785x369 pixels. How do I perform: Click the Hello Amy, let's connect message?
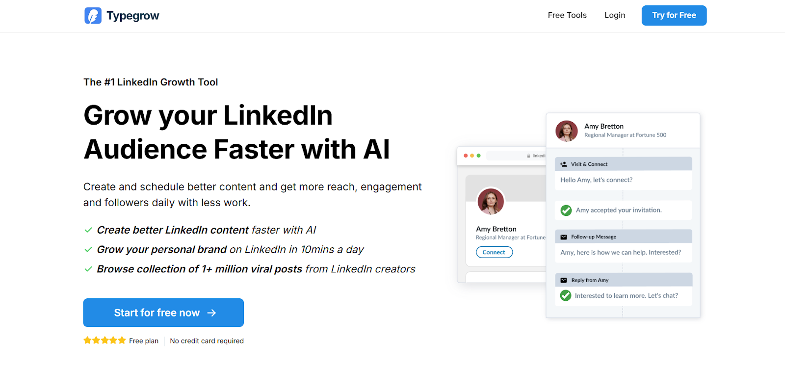[596, 180]
